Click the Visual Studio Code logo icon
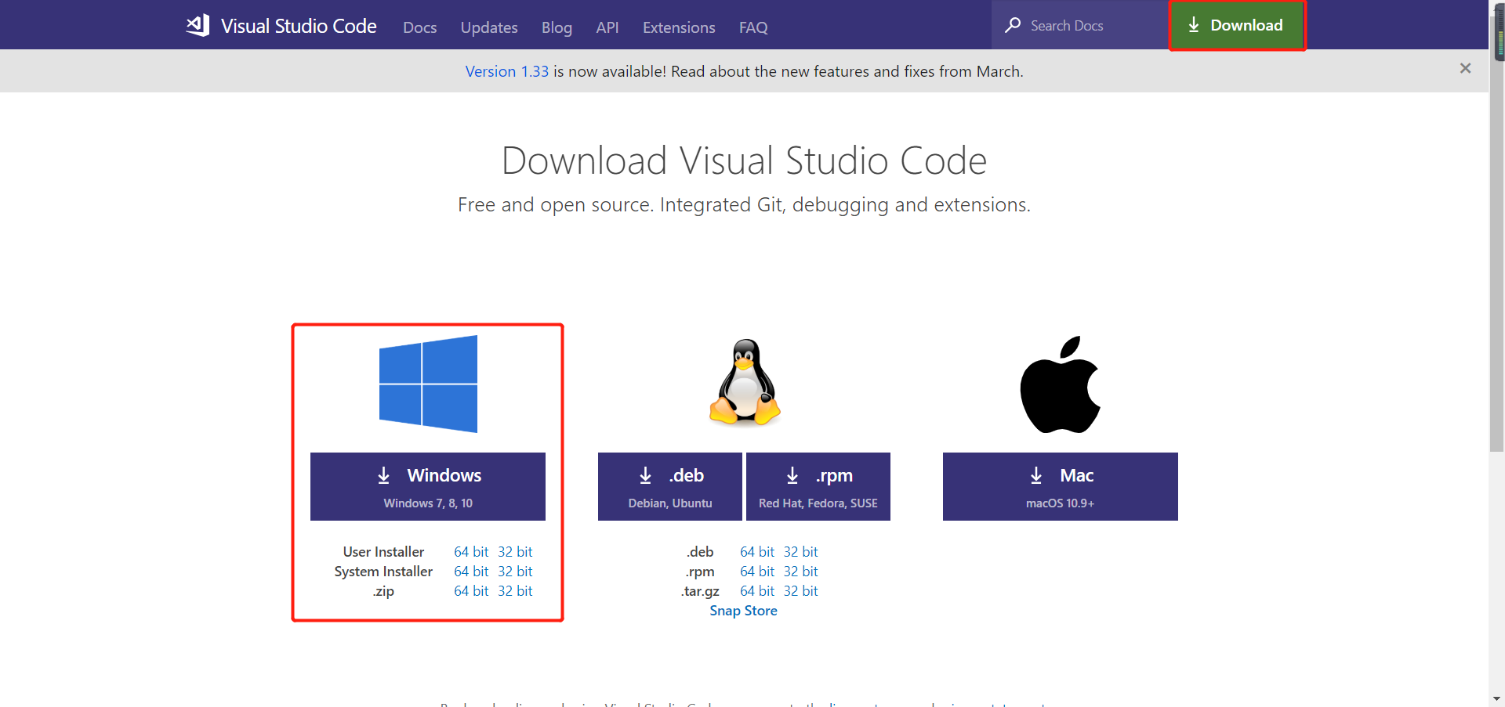 coord(198,26)
